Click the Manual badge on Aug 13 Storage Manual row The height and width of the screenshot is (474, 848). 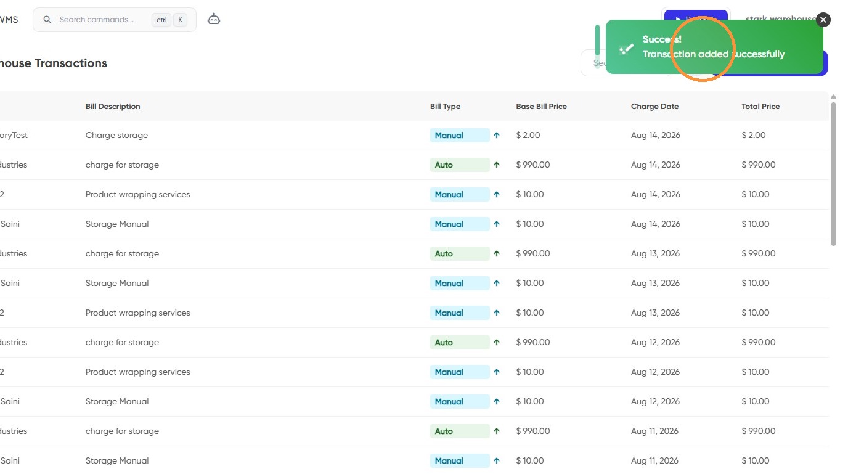[460, 283]
